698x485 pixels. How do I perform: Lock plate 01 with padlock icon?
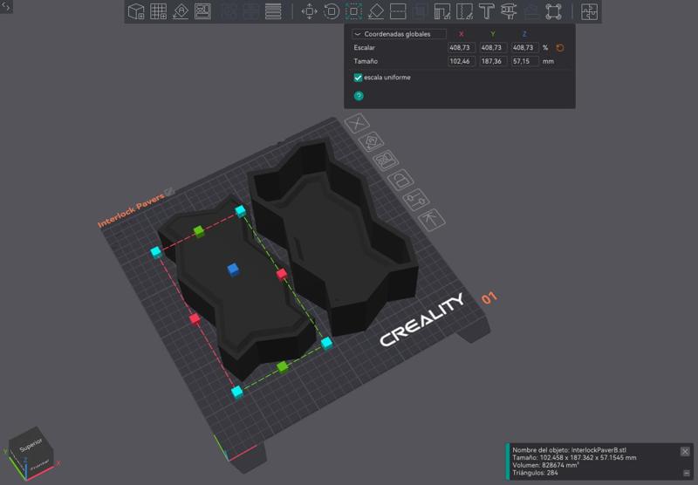coord(400,180)
